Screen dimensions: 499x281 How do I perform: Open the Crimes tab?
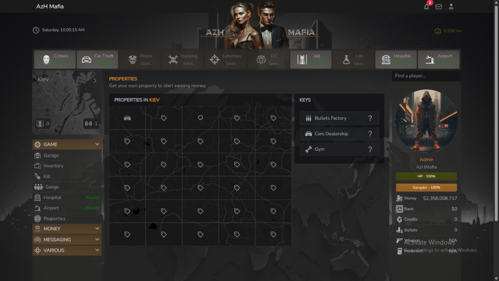coord(55,59)
